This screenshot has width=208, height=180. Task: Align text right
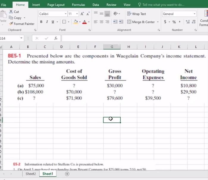107,22
